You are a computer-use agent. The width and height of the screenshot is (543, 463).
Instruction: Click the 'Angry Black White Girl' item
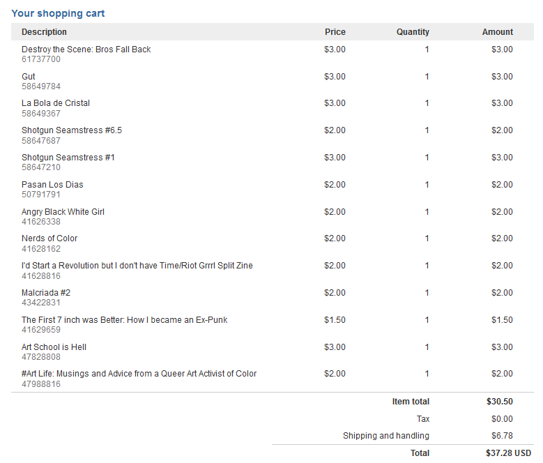pyautogui.click(x=63, y=212)
